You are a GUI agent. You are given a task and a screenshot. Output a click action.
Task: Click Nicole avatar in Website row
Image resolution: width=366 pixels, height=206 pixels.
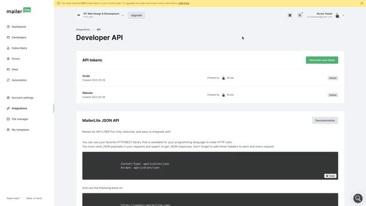click(x=224, y=95)
